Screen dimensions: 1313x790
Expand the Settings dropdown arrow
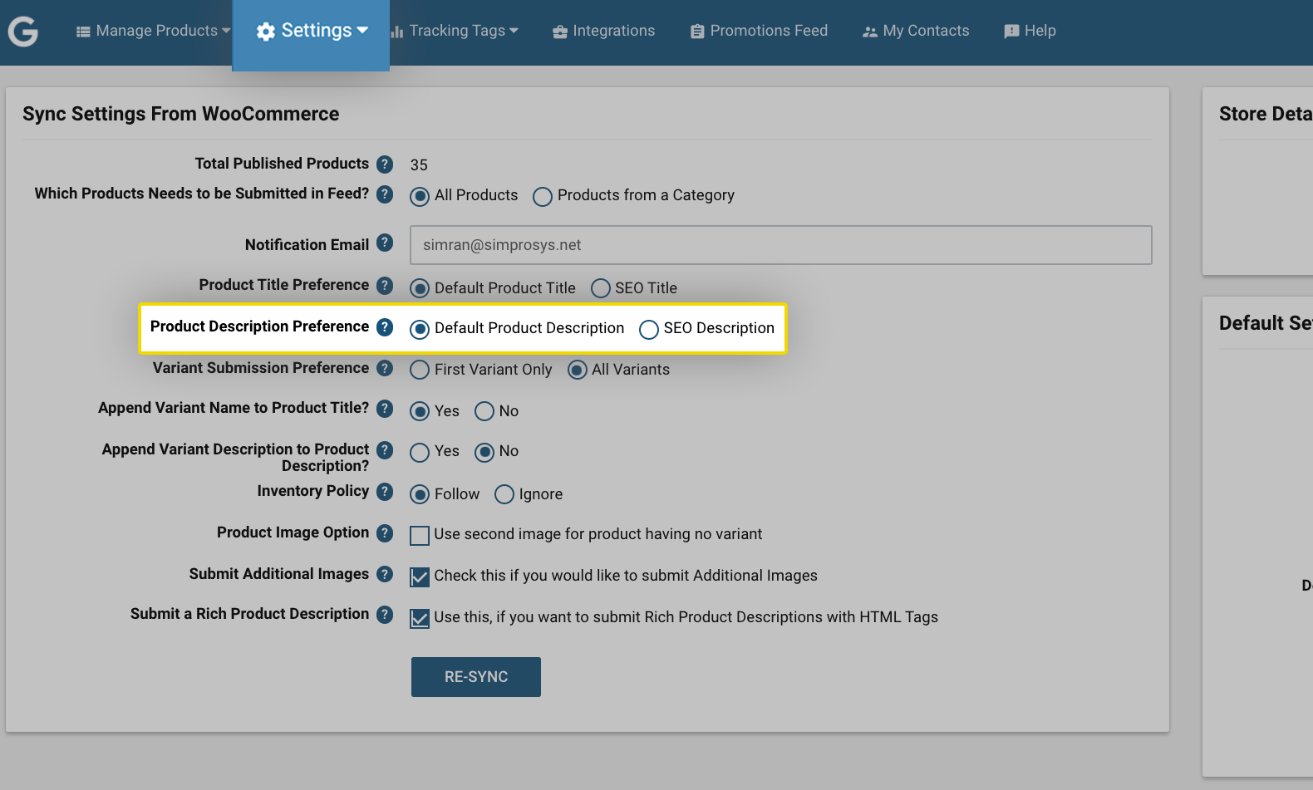click(362, 30)
